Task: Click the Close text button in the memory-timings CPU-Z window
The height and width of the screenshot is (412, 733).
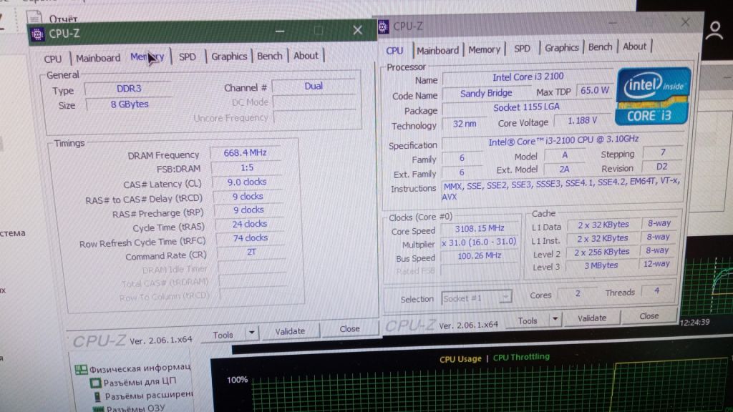Action: pyautogui.click(x=349, y=328)
